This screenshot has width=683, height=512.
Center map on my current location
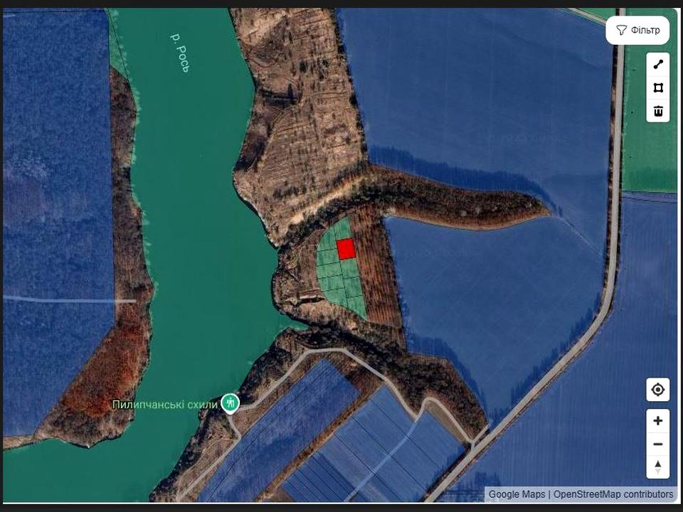pos(658,390)
